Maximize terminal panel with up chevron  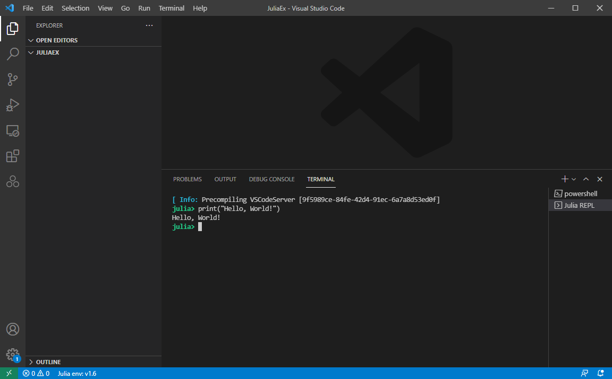coord(586,179)
